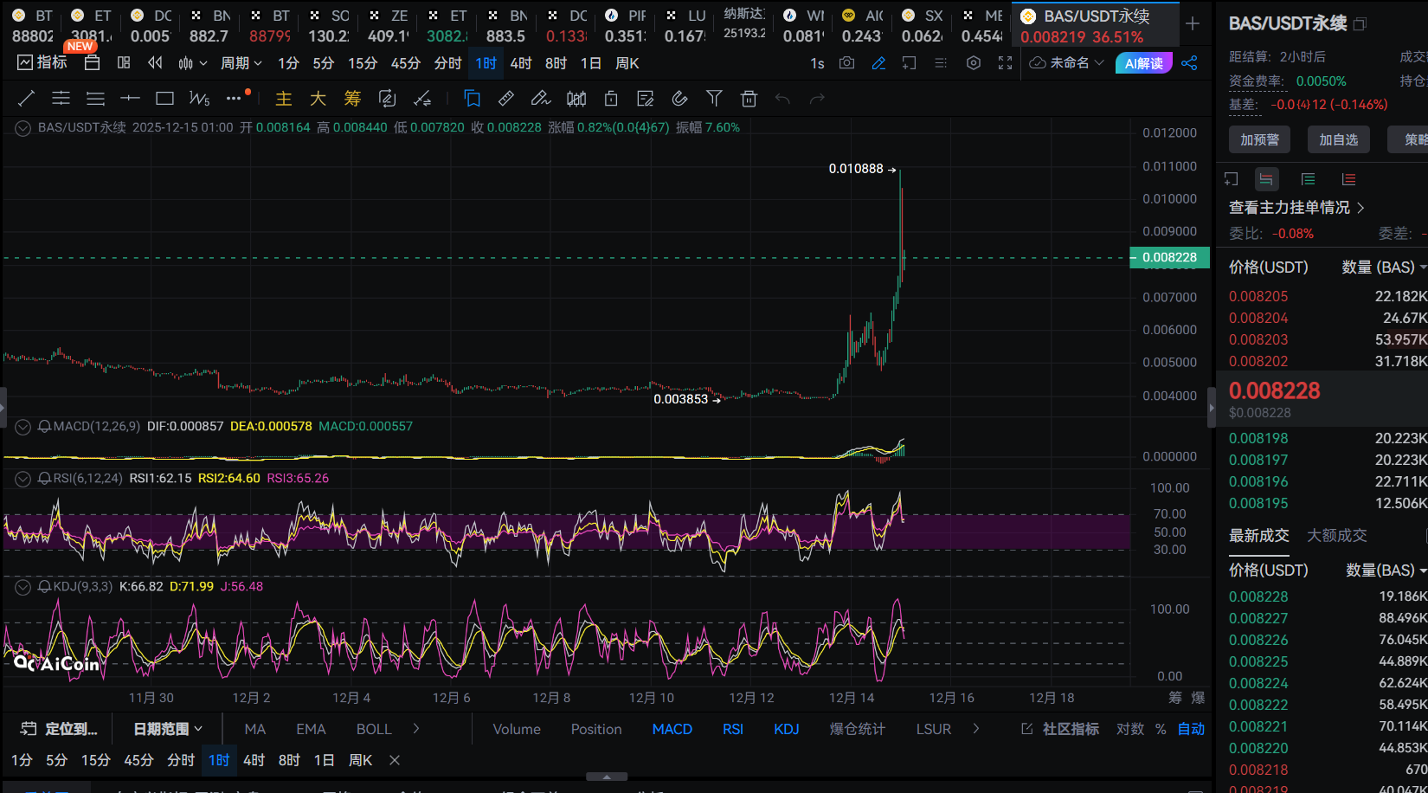Viewport: 1428px width, 793px height.
Task: Click the camera screenshot icon
Action: 846,63
